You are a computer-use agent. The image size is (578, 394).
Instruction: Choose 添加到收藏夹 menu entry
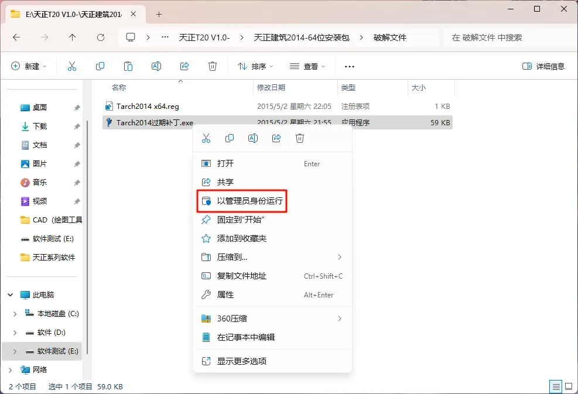tap(272, 238)
